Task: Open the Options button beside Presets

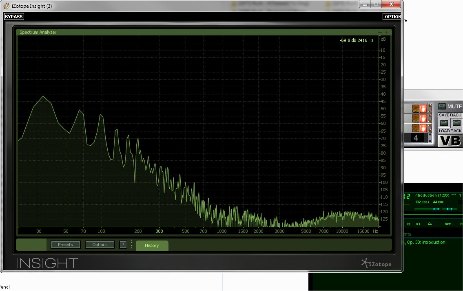Action: [x=100, y=245]
